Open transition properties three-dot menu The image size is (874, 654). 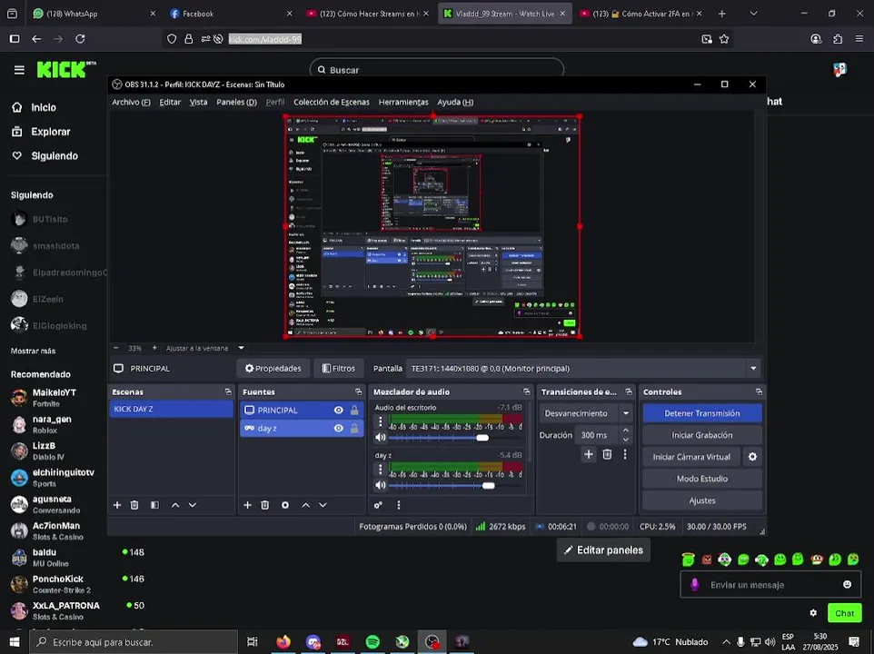pyautogui.click(x=625, y=454)
